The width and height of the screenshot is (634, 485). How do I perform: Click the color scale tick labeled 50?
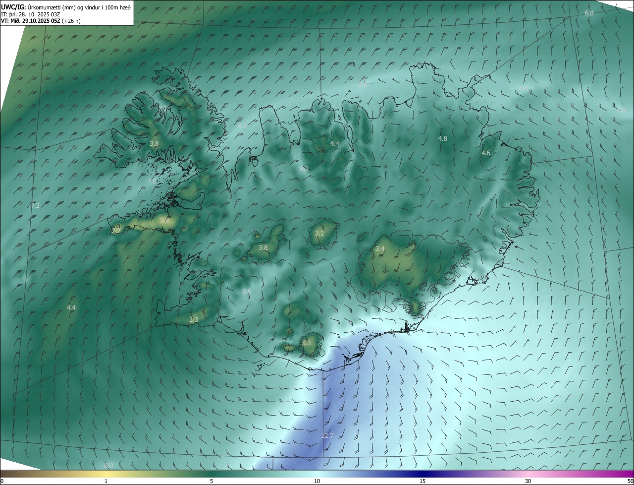pyautogui.click(x=630, y=481)
